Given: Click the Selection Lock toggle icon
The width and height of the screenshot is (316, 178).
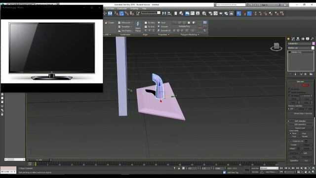Looking at the screenshot, I should (x=179, y=168).
